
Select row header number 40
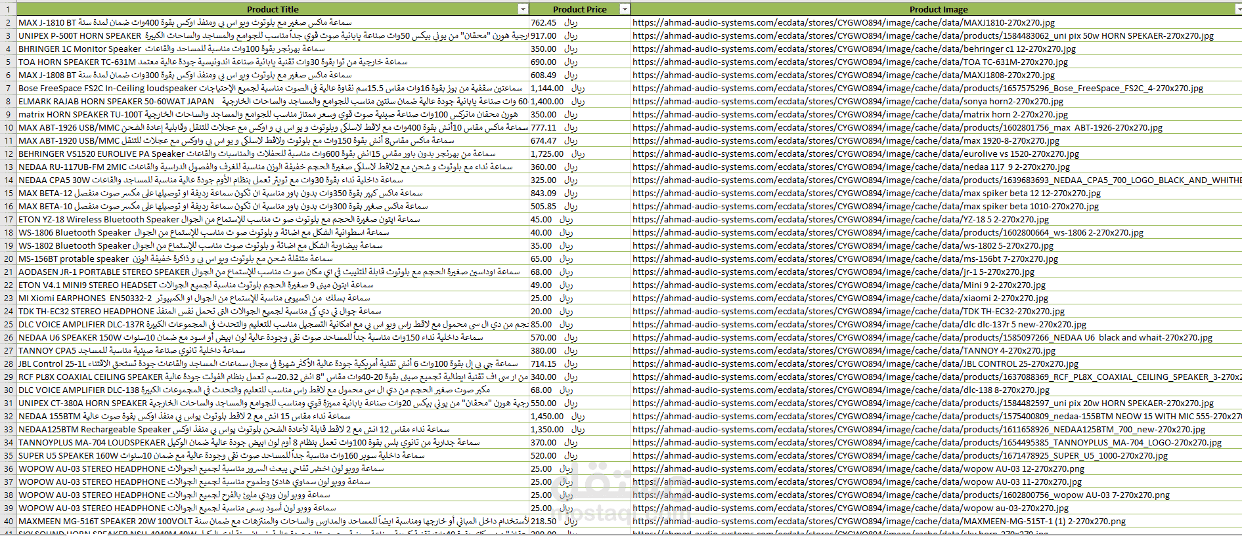(8, 521)
